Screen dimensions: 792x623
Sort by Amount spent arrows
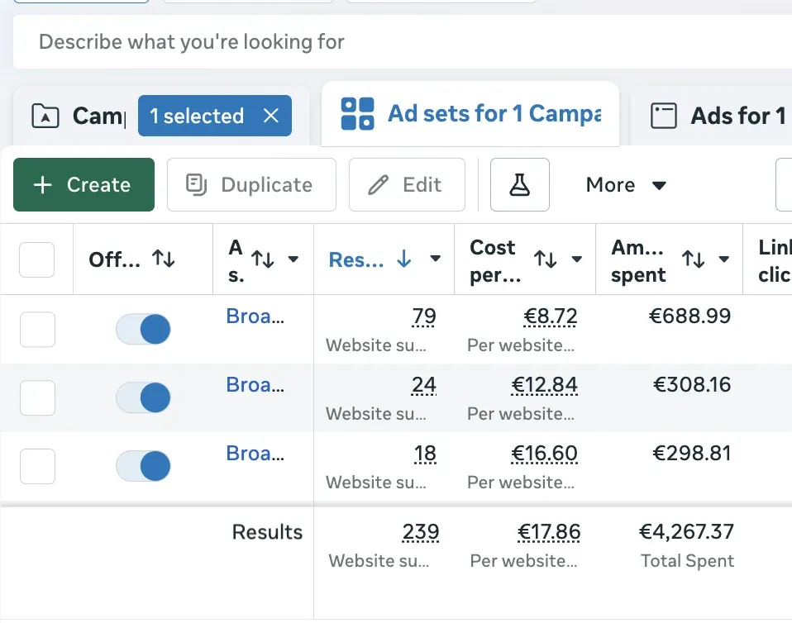coord(693,259)
